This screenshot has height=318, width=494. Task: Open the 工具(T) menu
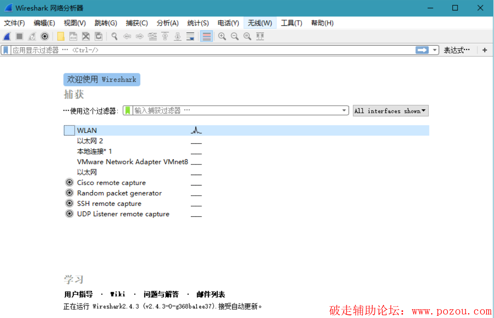click(291, 23)
